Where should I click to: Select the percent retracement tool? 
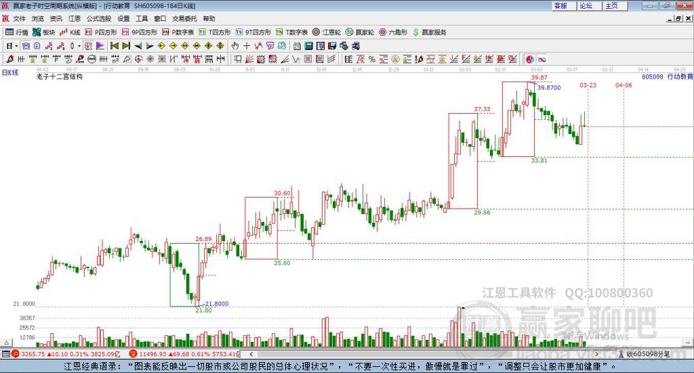[372, 59]
